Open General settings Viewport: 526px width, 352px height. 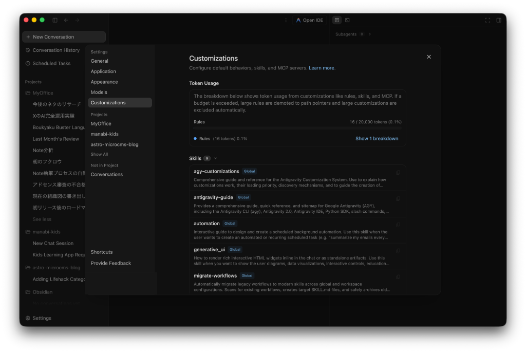coord(120,61)
